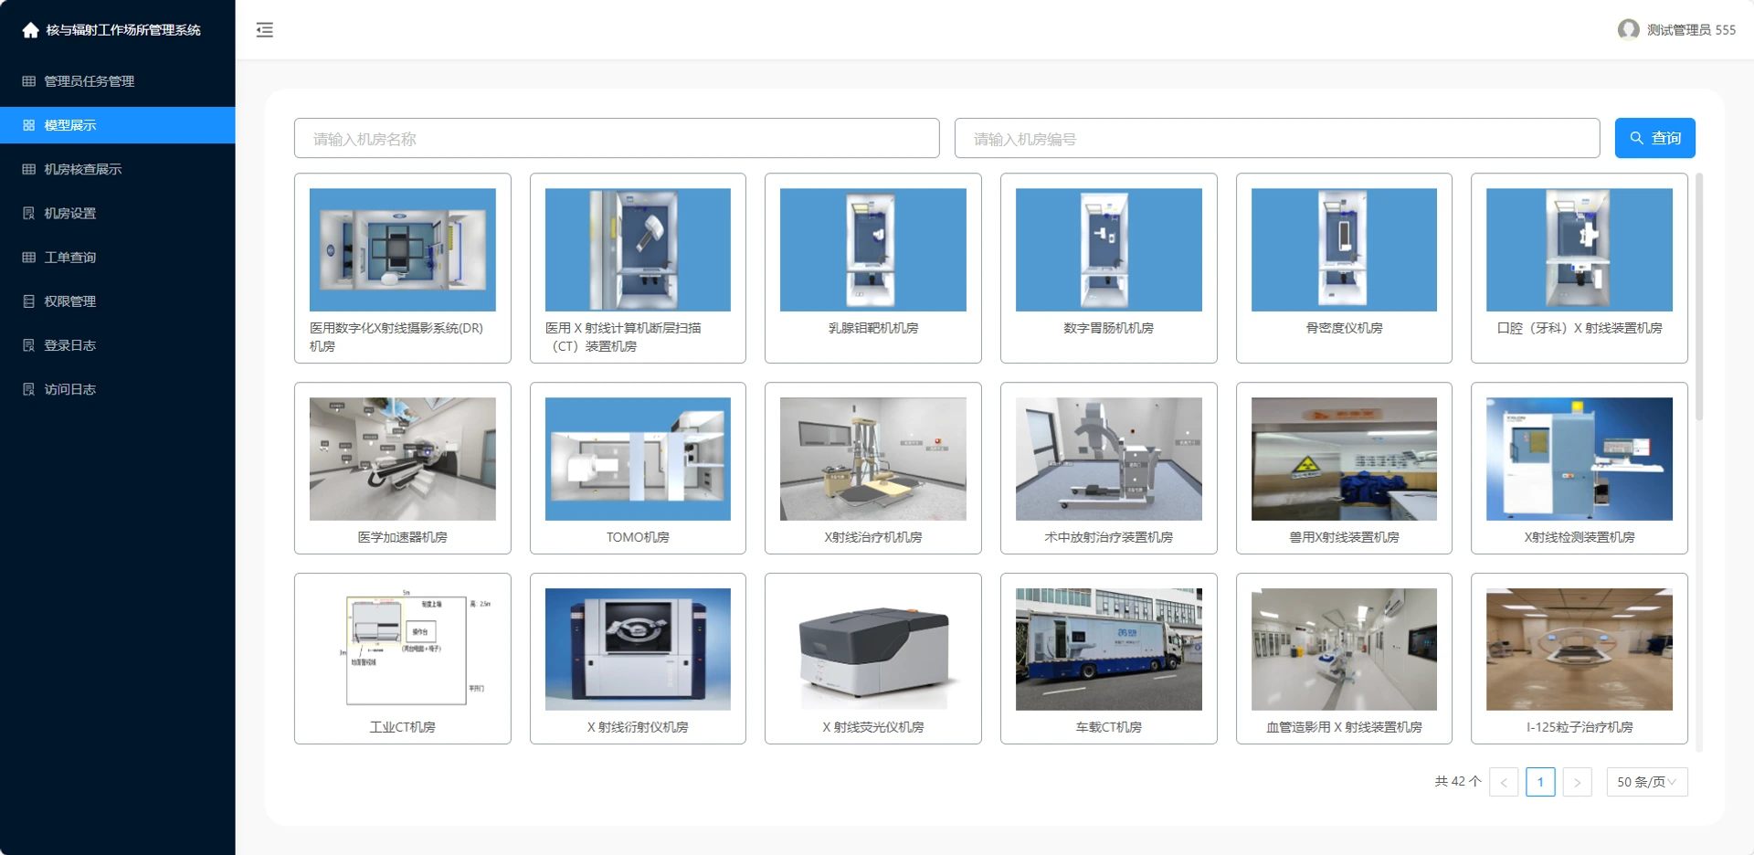Image resolution: width=1754 pixels, height=855 pixels.
Task: Click the 管理员任务管理 grid icon
Action: [x=29, y=81]
